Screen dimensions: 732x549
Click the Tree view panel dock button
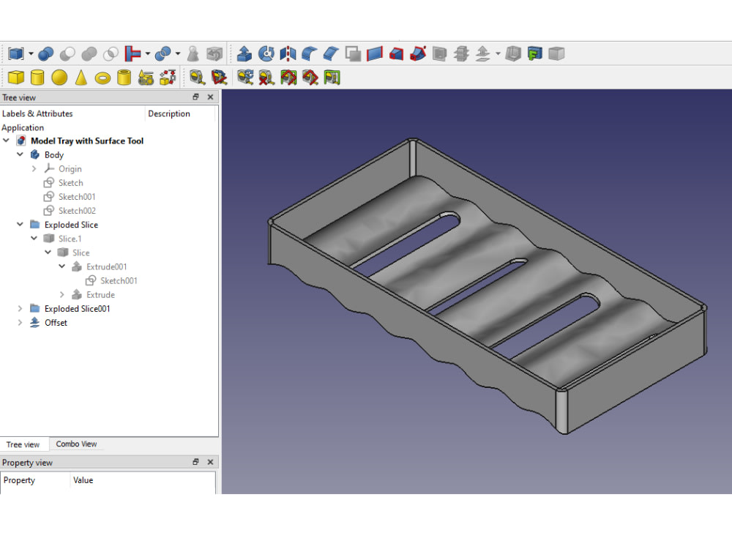click(x=195, y=96)
